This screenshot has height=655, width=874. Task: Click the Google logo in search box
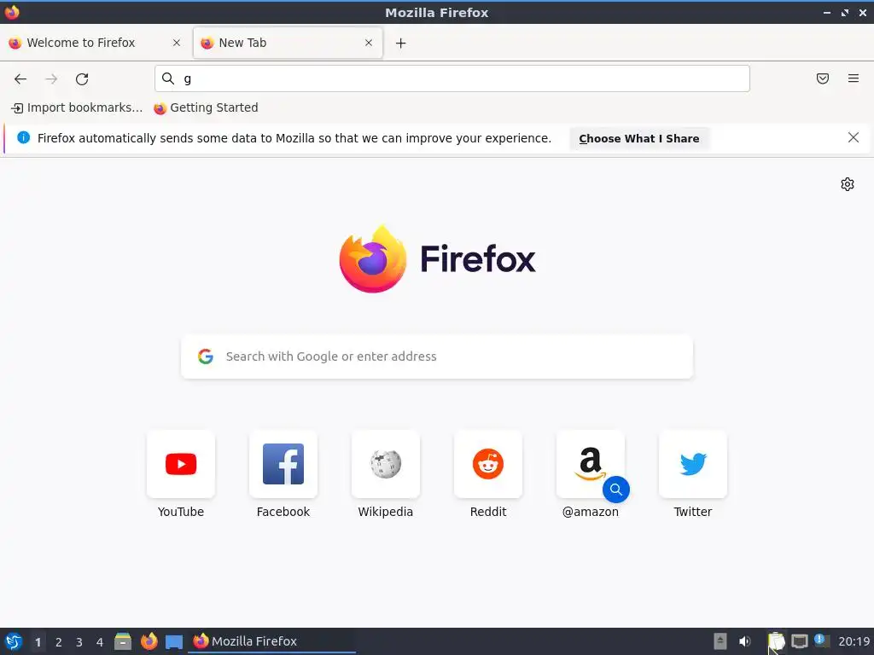point(206,356)
